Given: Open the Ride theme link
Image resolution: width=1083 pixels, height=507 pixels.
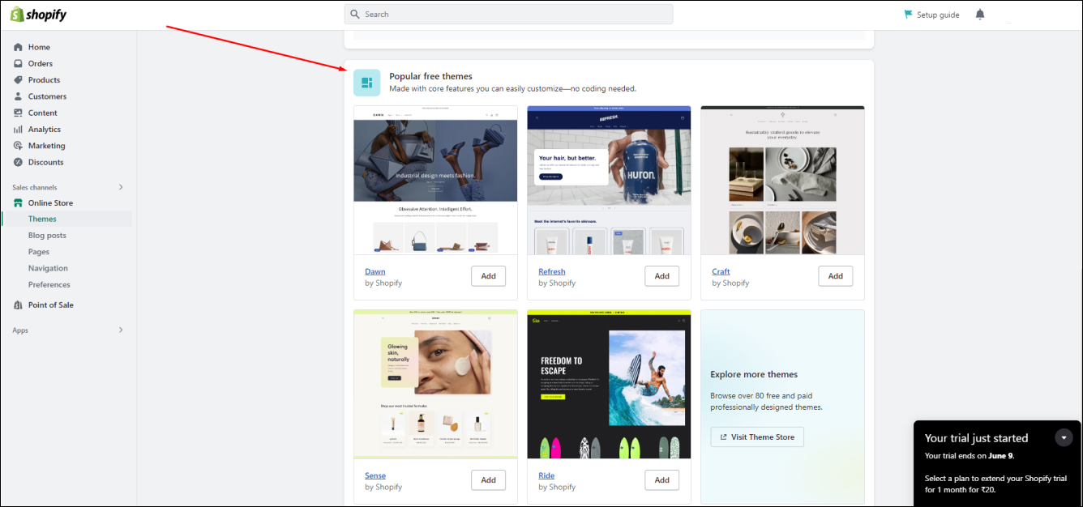Looking at the screenshot, I should (x=546, y=475).
